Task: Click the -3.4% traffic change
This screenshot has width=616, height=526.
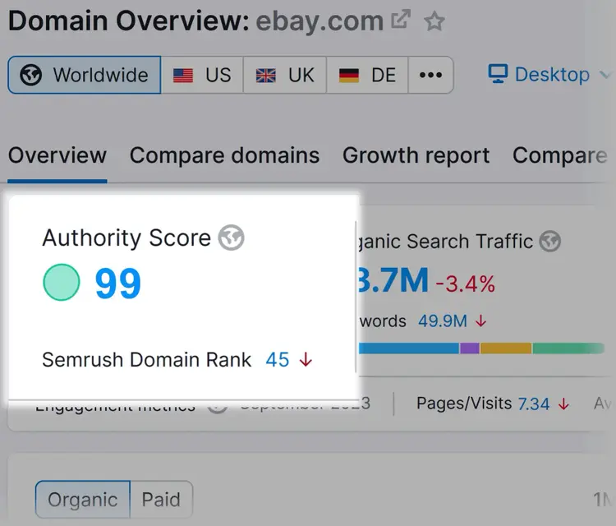Action: pyautogui.click(x=466, y=284)
